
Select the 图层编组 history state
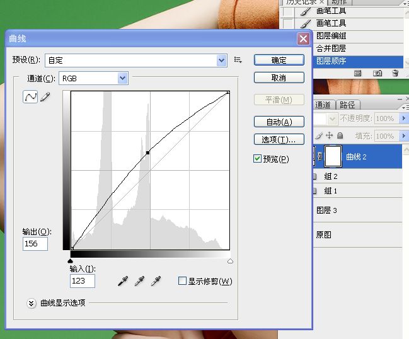click(x=358, y=36)
